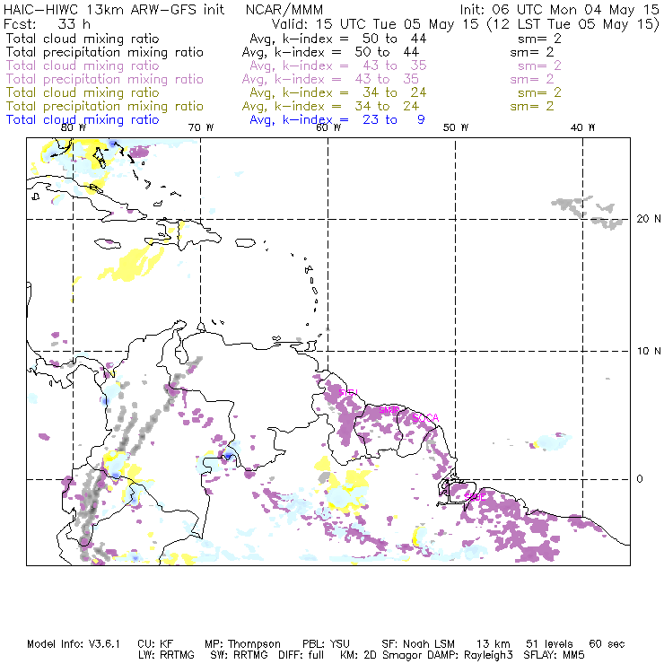Image resolution: width=664 pixels, height=664 pixels.
Task: Click 'Model Info: V3.6.1' footer text
Action: [x=74, y=644]
